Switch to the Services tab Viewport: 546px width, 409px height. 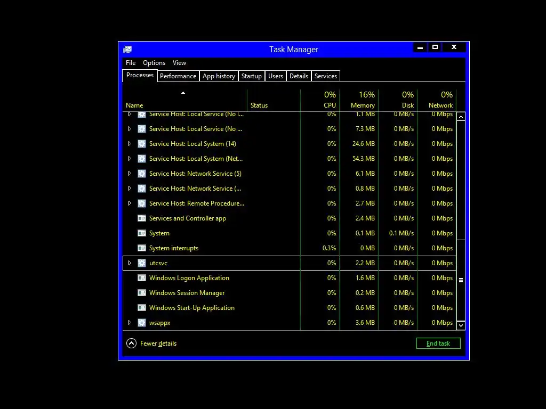326,76
